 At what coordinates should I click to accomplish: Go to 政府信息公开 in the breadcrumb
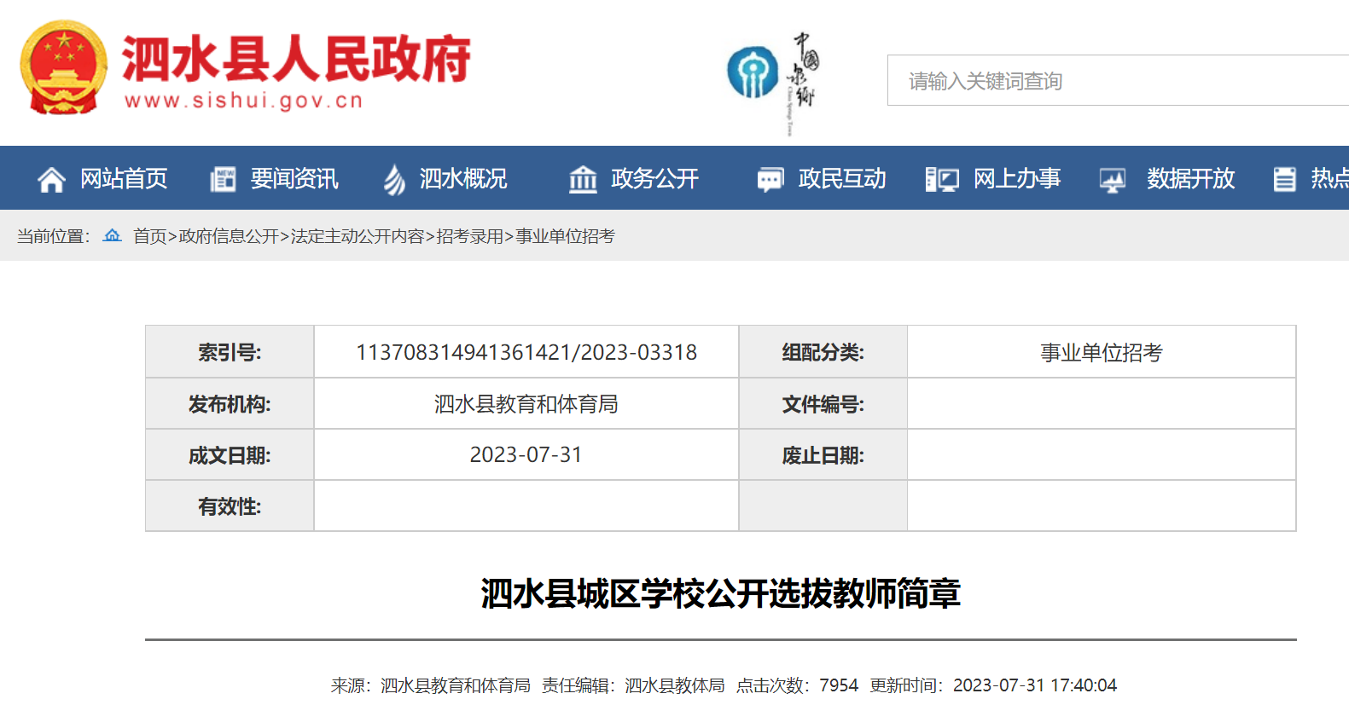229,236
